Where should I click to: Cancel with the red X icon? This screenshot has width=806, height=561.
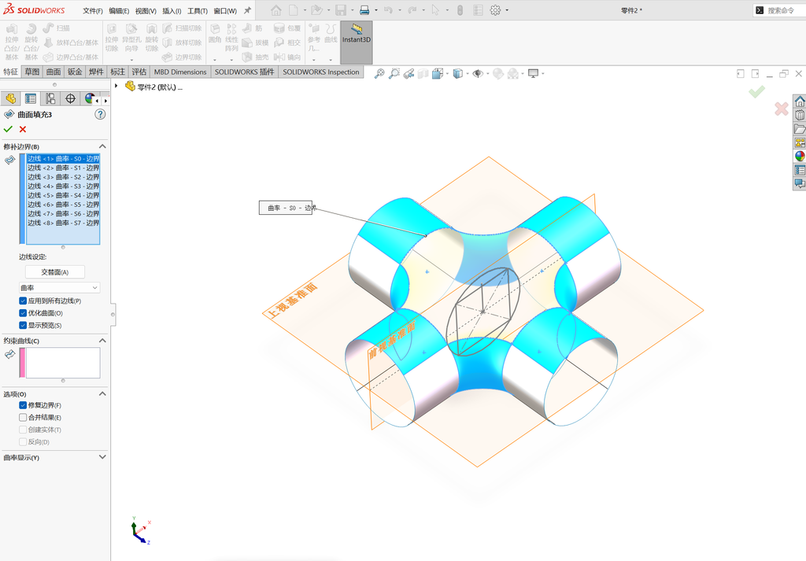click(23, 130)
